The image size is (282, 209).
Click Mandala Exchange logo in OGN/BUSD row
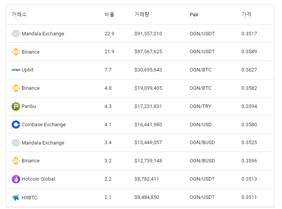[x=16, y=143]
